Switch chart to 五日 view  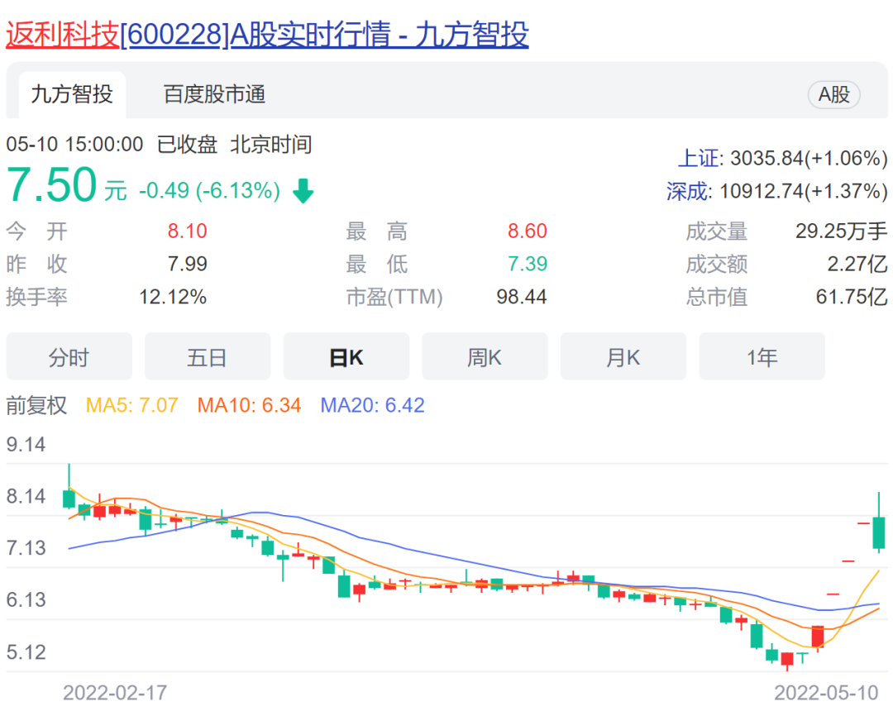coord(208,357)
